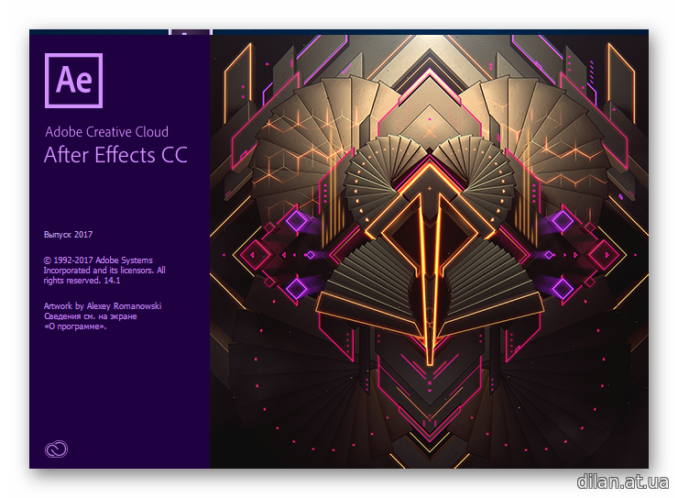Click the 'Сведения см. на экране' text

click(x=91, y=316)
